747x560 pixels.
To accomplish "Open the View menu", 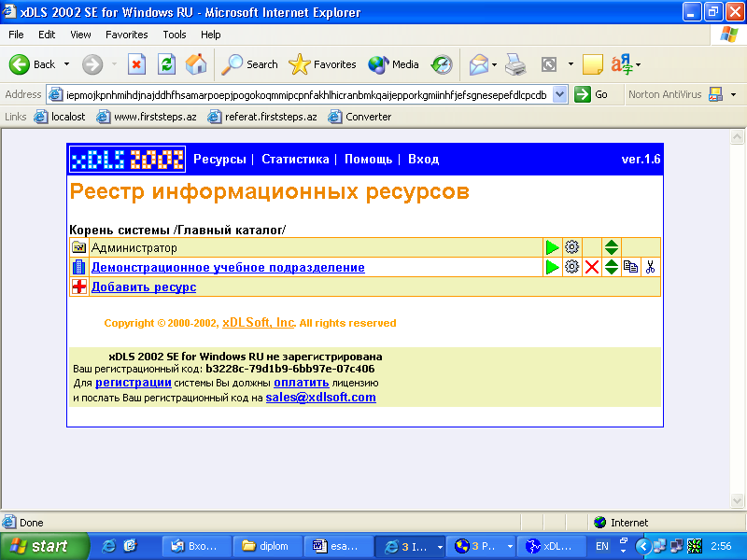I will click(x=80, y=35).
